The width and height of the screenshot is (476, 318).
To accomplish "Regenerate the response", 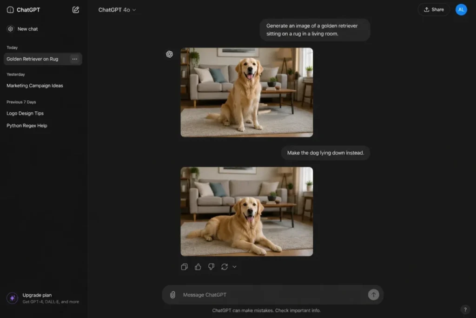I will click(225, 267).
